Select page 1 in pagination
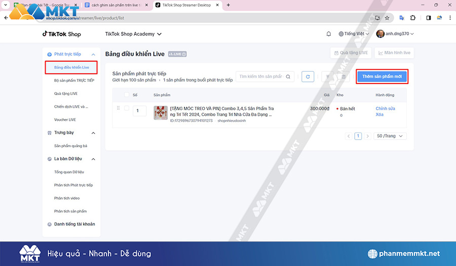The image size is (456, 266). tap(358, 136)
